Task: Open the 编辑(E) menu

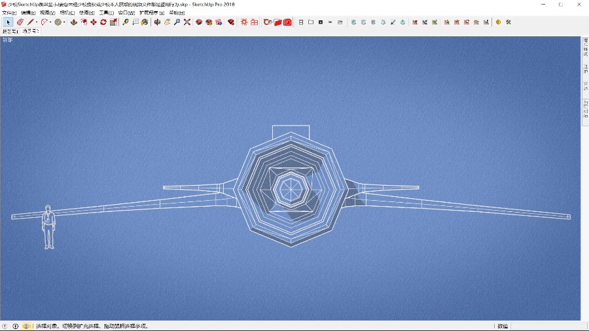Action: [29, 13]
